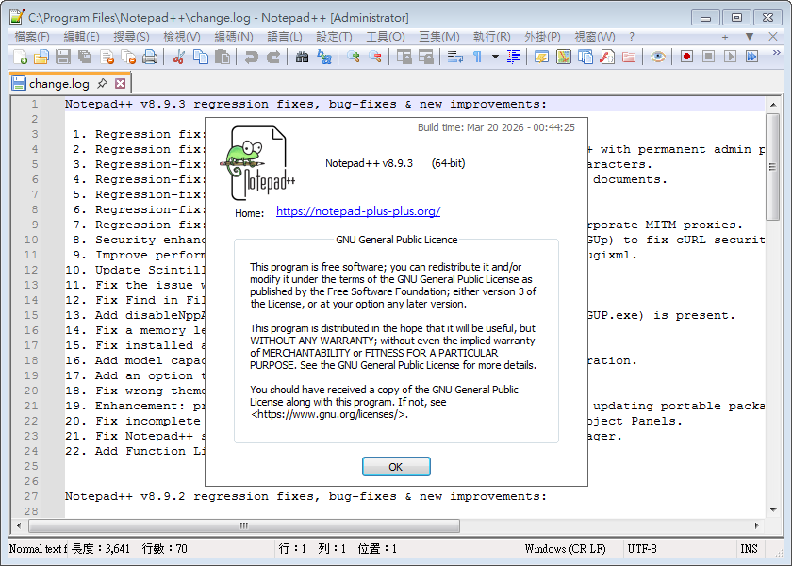Click the Save All toolbar icon
This screenshot has height=566, width=792.
coord(85,57)
